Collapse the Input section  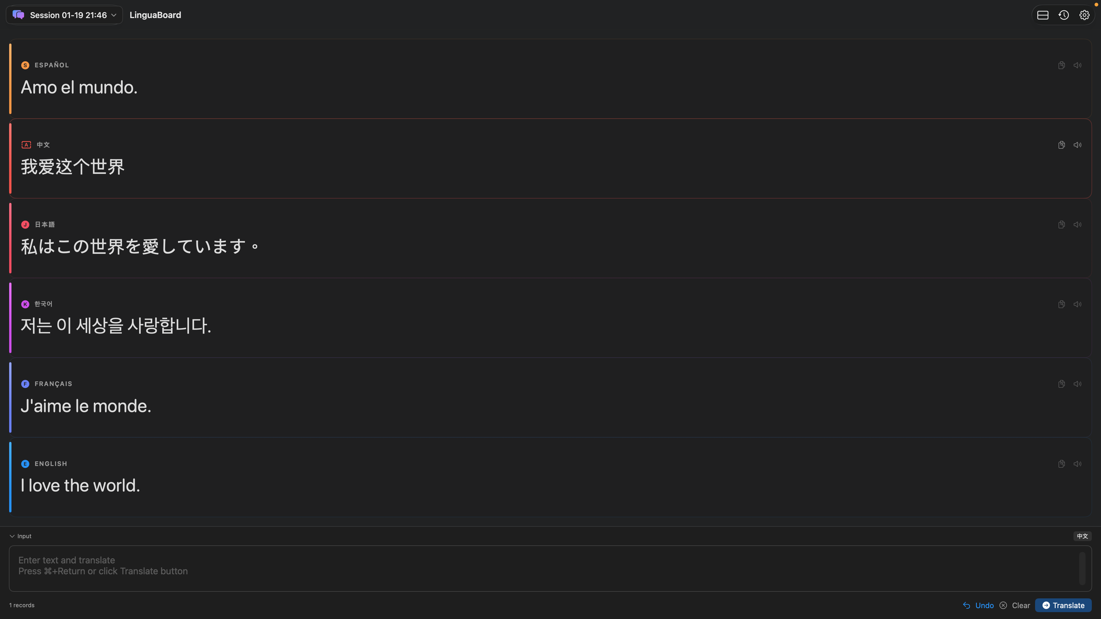21,536
